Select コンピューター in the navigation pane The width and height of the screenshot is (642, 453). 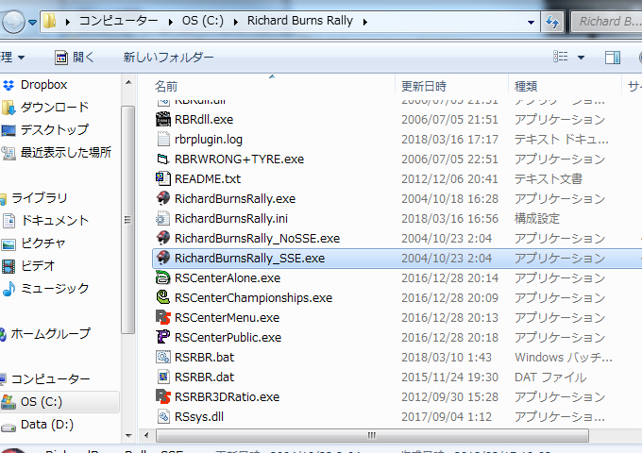50,379
